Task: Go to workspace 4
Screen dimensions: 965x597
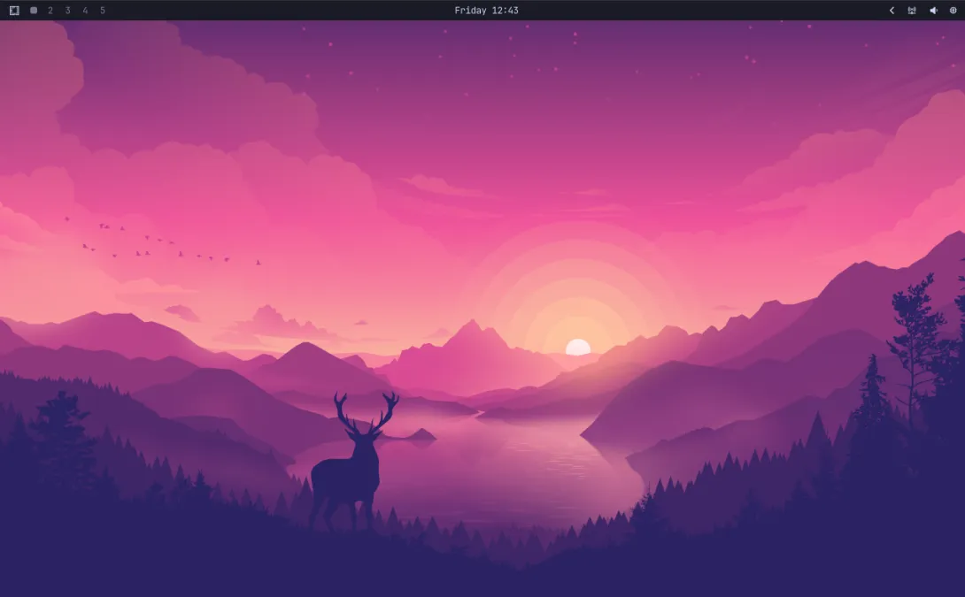Action: pyautogui.click(x=85, y=11)
